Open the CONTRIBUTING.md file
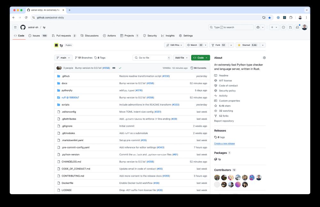Viewport: 320px width, 207px height. point(73,176)
